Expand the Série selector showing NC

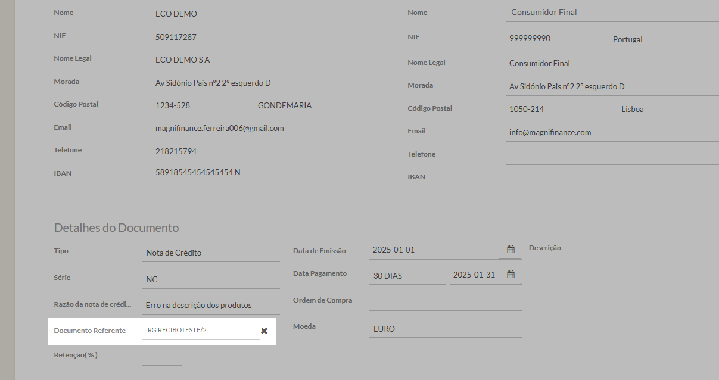pyautogui.click(x=211, y=279)
